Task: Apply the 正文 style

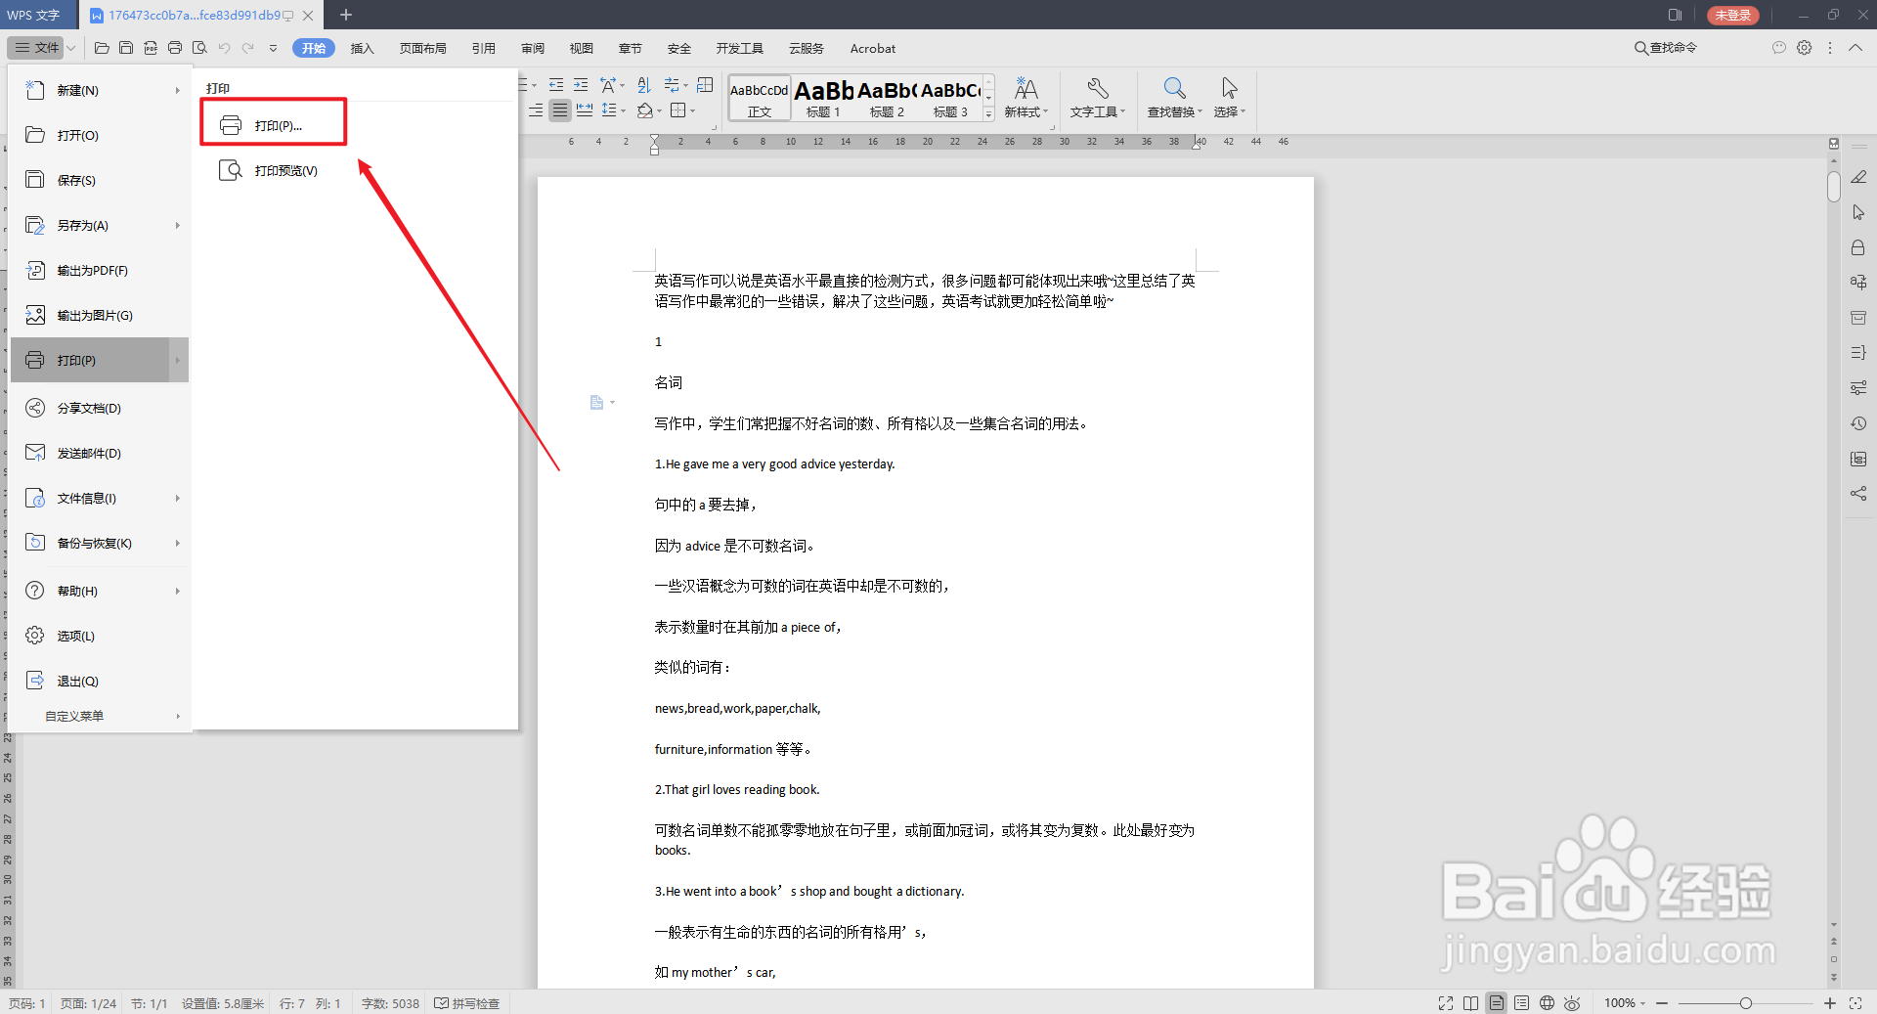Action: pos(760,99)
